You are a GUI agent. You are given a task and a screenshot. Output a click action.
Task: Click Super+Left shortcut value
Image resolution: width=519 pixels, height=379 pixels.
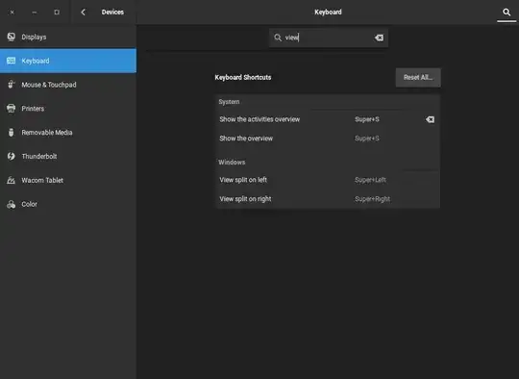point(370,180)
